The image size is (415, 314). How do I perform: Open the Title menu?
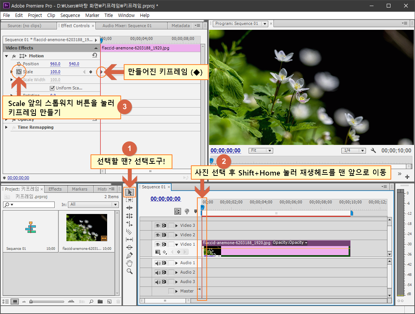pyautogui.click(x=109, y=15)
